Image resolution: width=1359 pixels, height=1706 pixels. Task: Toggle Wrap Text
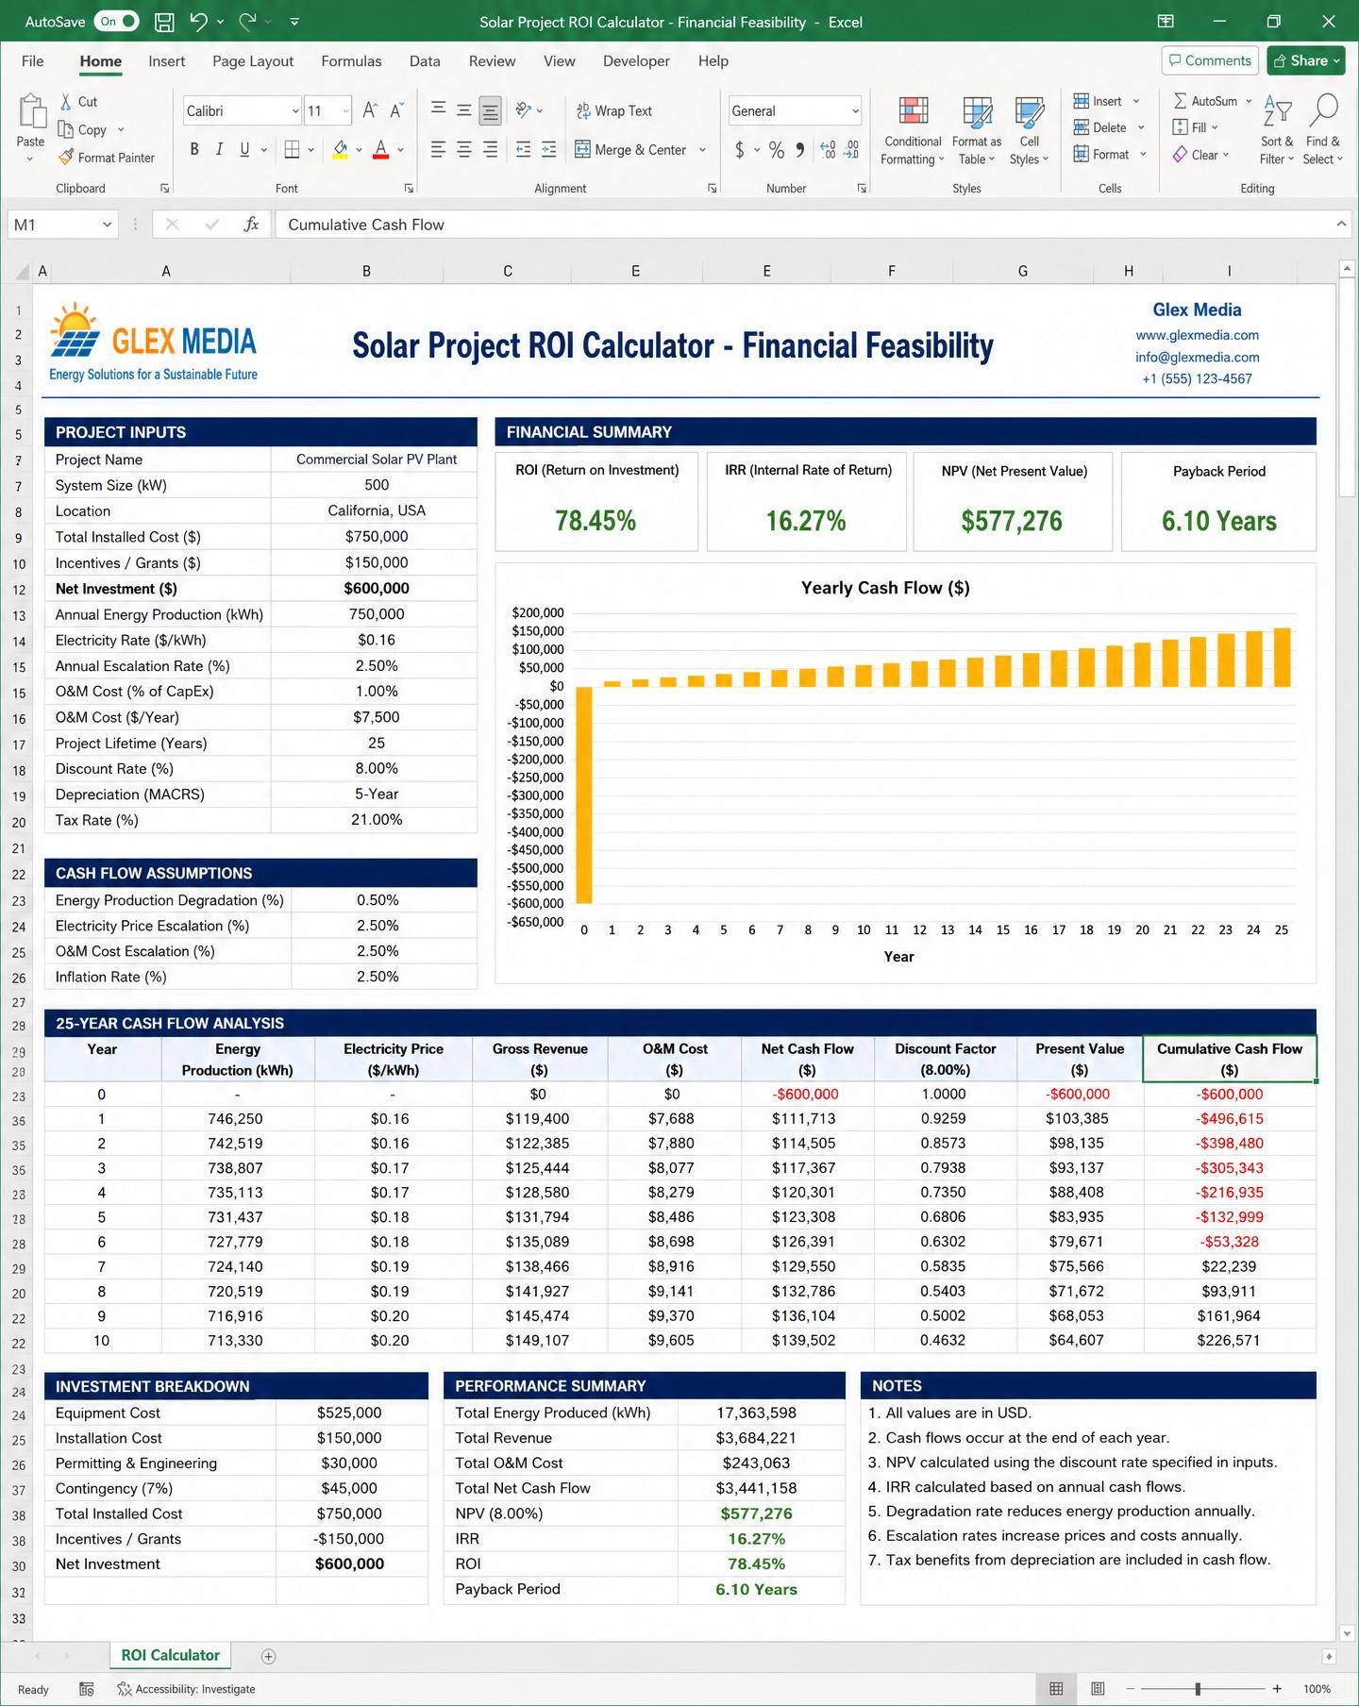614,110
